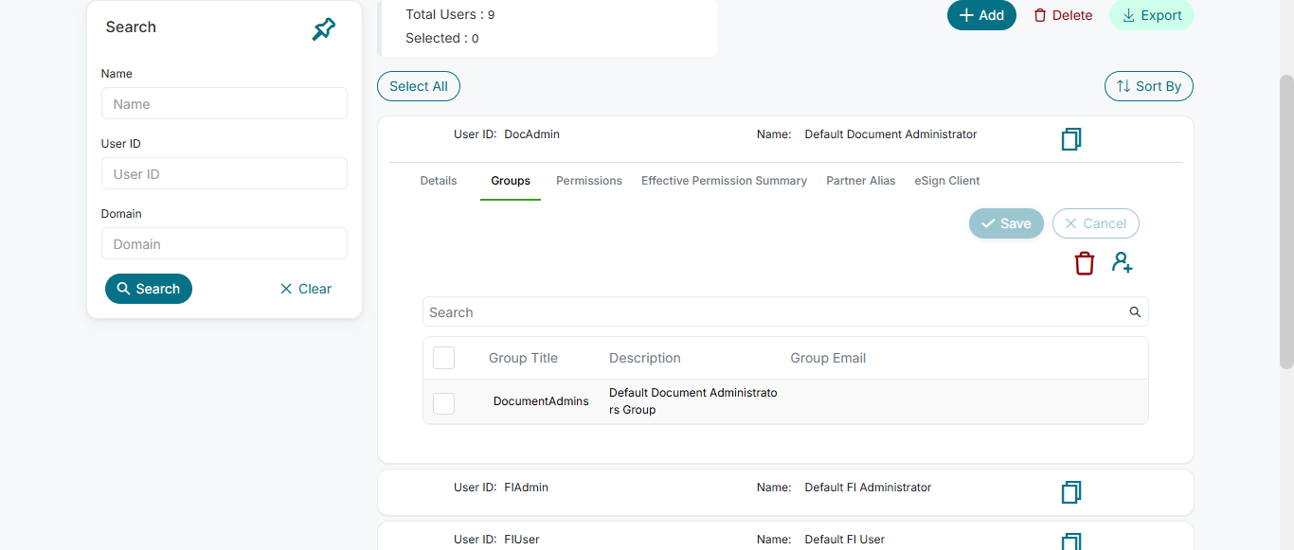Click the pin icon in Search panel
Screen dimensions: 1294x550
pos(323,29)
